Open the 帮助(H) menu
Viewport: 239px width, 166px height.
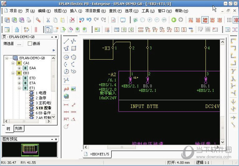click(x=181, y=11)
